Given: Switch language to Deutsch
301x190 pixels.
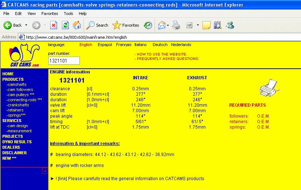Looking at the screenshot, I should click(x=160, y=45).
